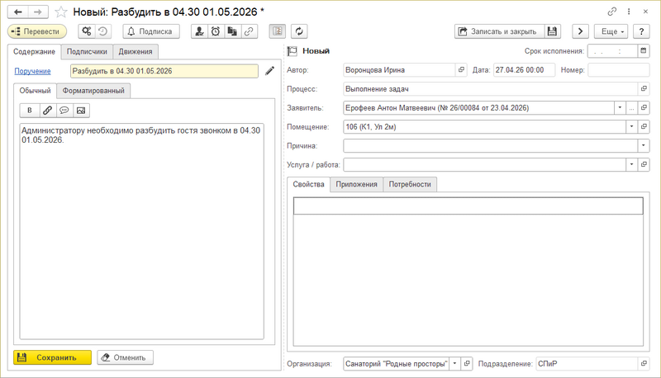Open the Еще dropdown menu
Image resolution: width=661 pixels, height=378 pixels.
pyautogui.click(x=611, y=31)
